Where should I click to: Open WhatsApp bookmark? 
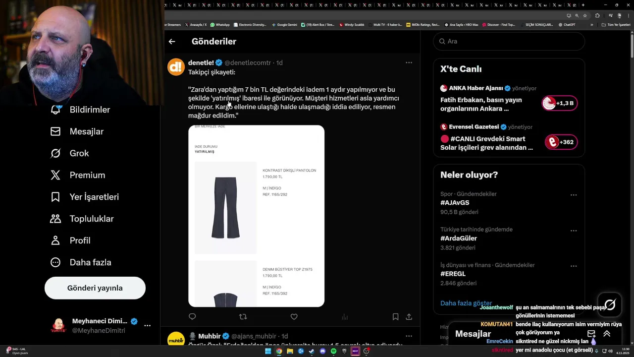point(220,24)
